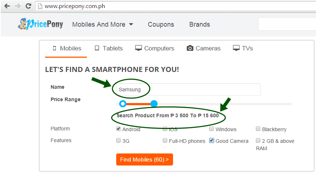Image resolution: width=316 pixels, height=175 pixels.
Task: Enable the 3G feature checkbox
Action: tap(118, 140)
